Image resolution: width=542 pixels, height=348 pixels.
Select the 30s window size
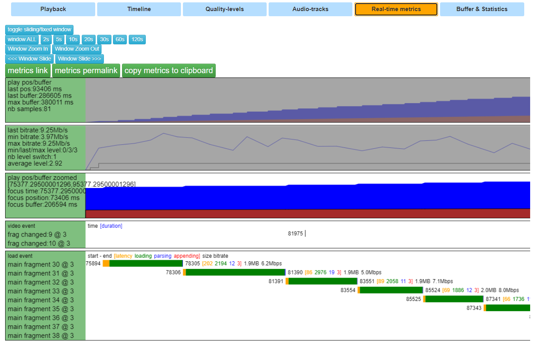coord(104,40)
